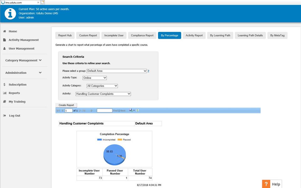Click the Activity Management document icon

point(5,40)
